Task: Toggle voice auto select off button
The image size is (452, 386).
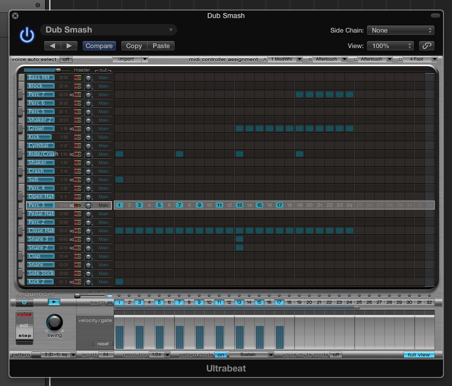Action: [66, 60]
